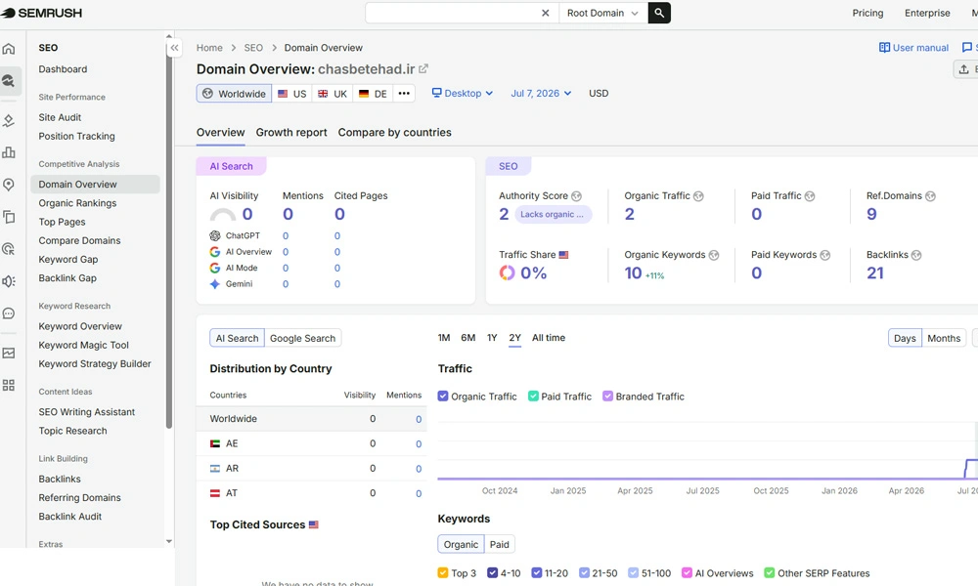Click the location pin icon in left rail
Viewport: 978px width, 586px height.
click(x=9, y=185)
